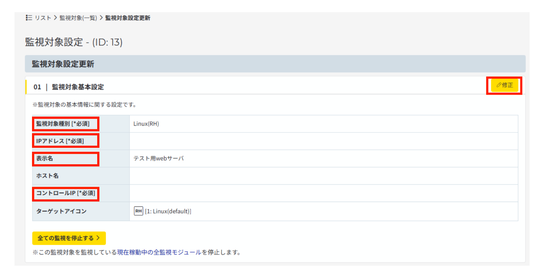Click the chevron arrow on 全ての監視を停止する
This screenshot has height=278, width=544.
(98, 238)
